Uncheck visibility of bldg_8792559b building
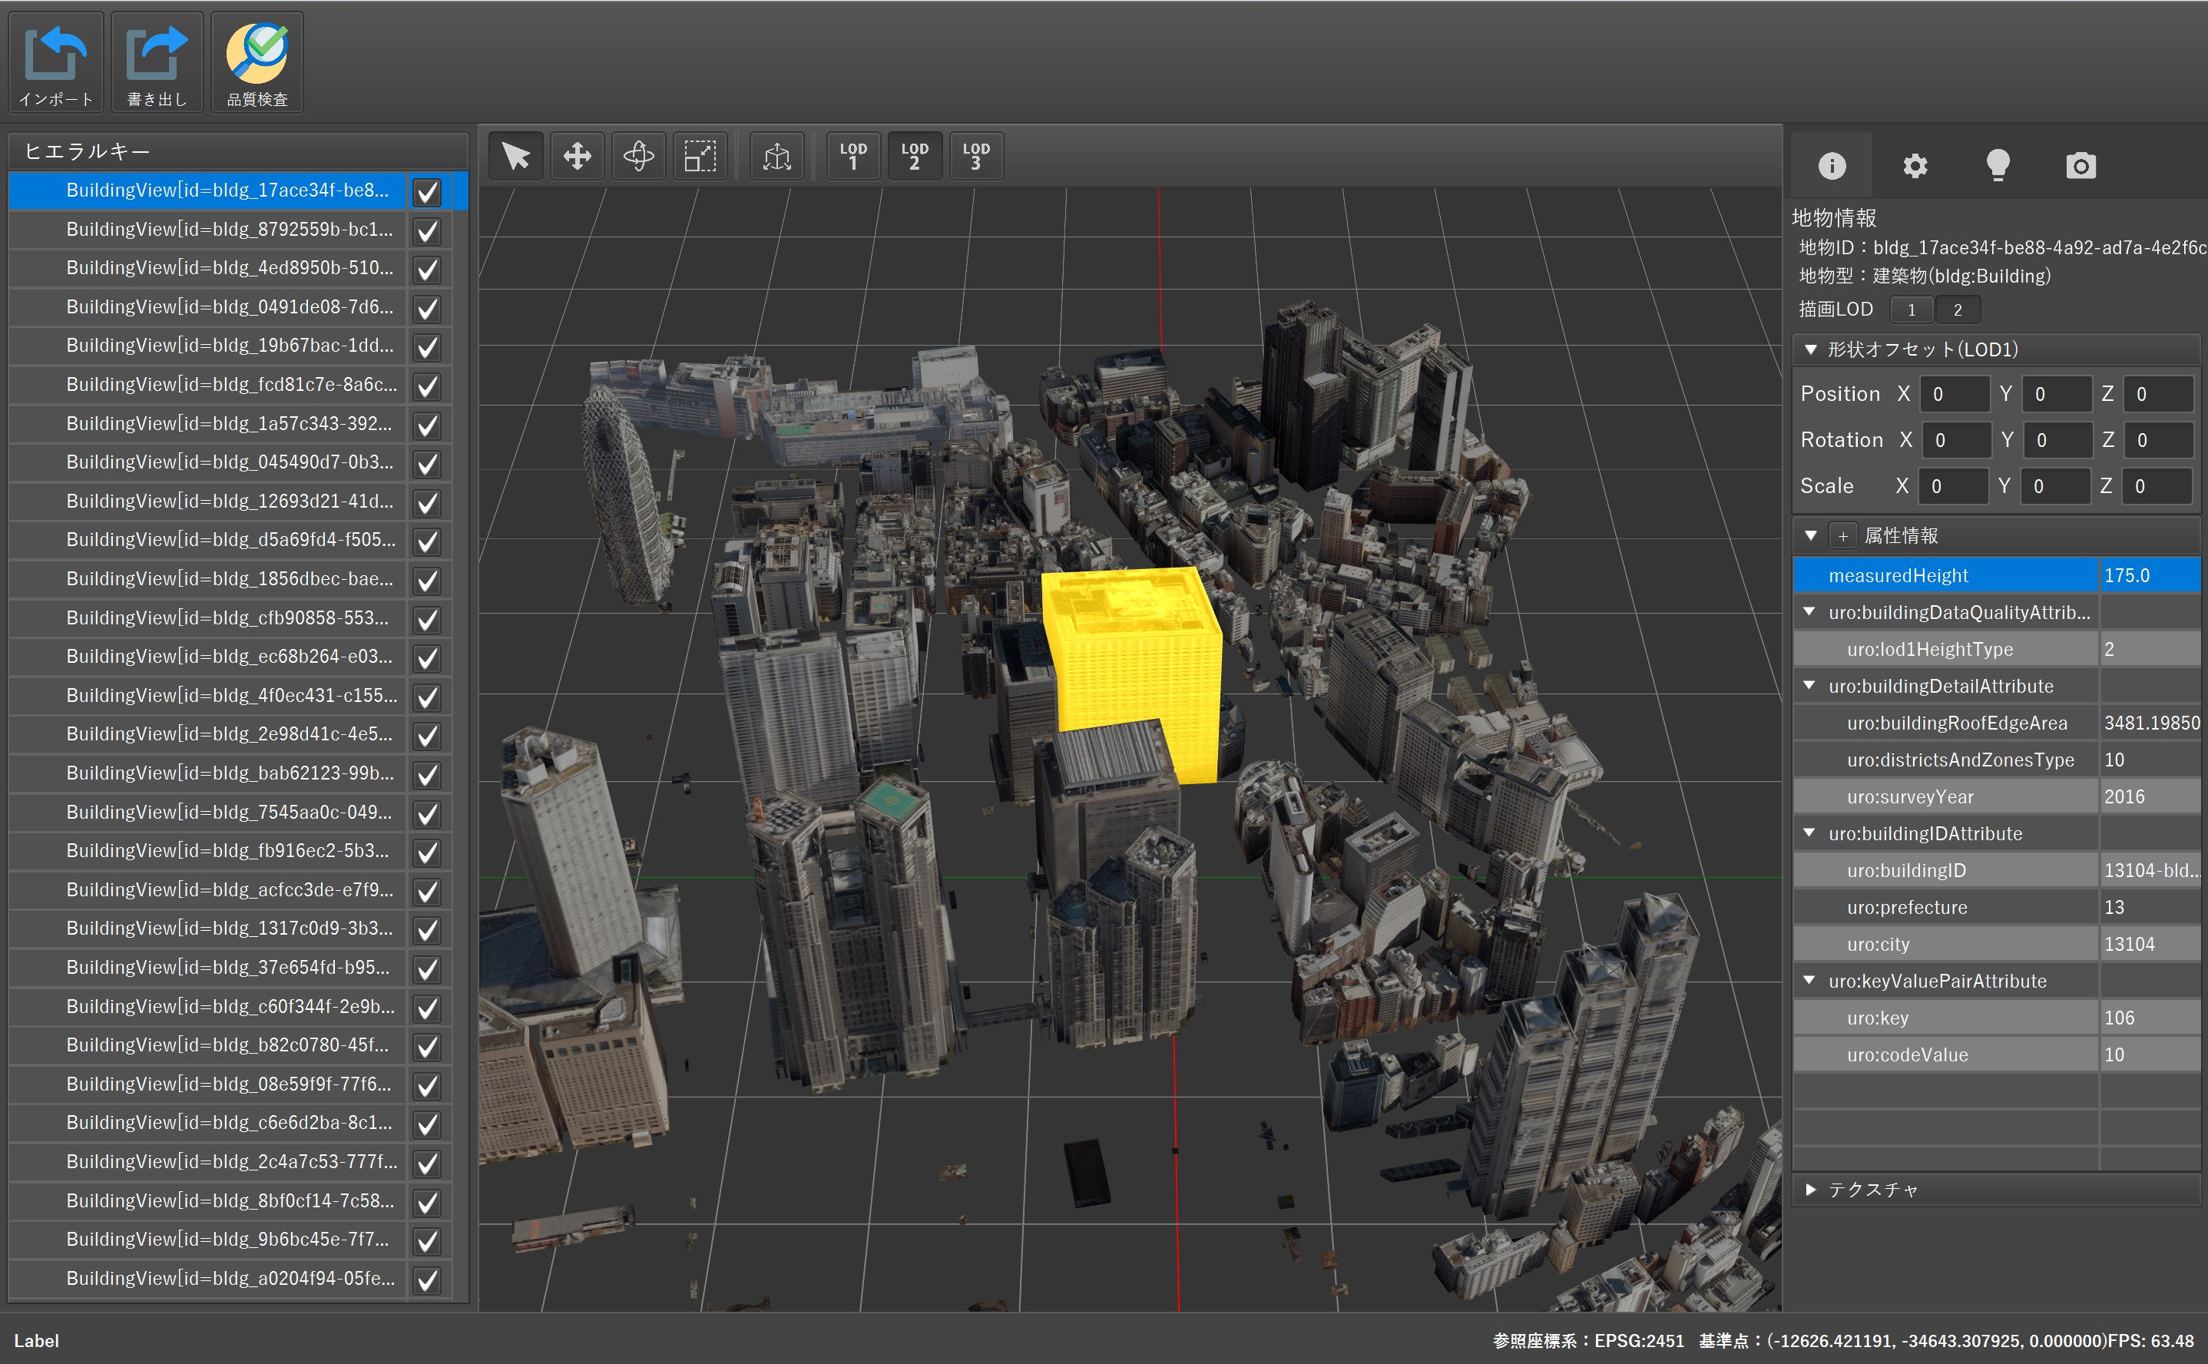Screen dimensions: 2208x1364 pos(428,231)
